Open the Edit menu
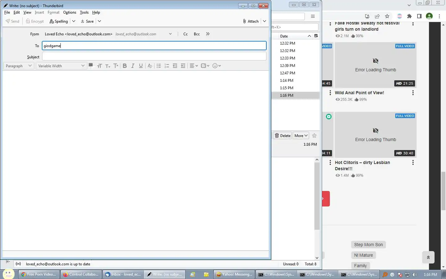 tap(17, 12)
